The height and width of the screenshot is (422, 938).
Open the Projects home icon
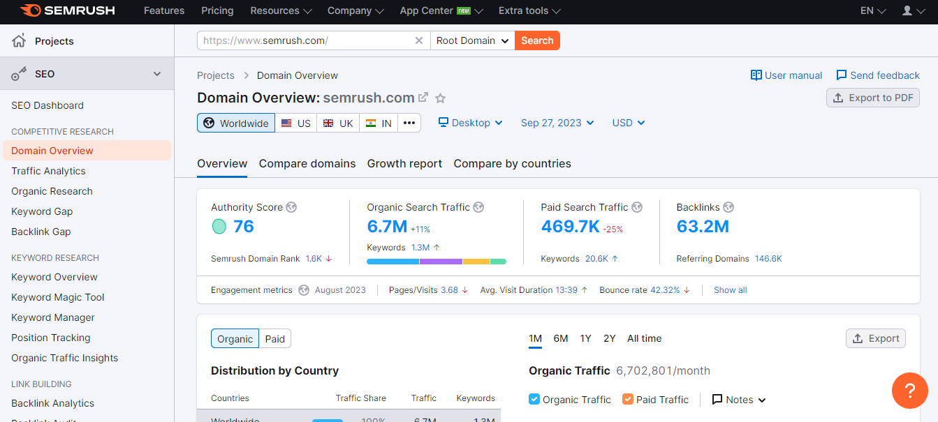[x=19, y=40]
